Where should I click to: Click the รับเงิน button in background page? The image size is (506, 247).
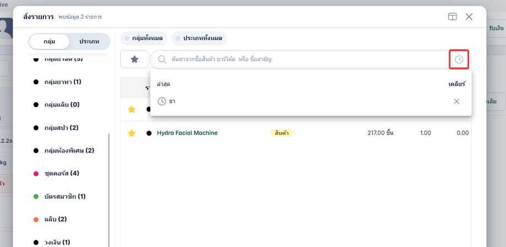[496, 29]
